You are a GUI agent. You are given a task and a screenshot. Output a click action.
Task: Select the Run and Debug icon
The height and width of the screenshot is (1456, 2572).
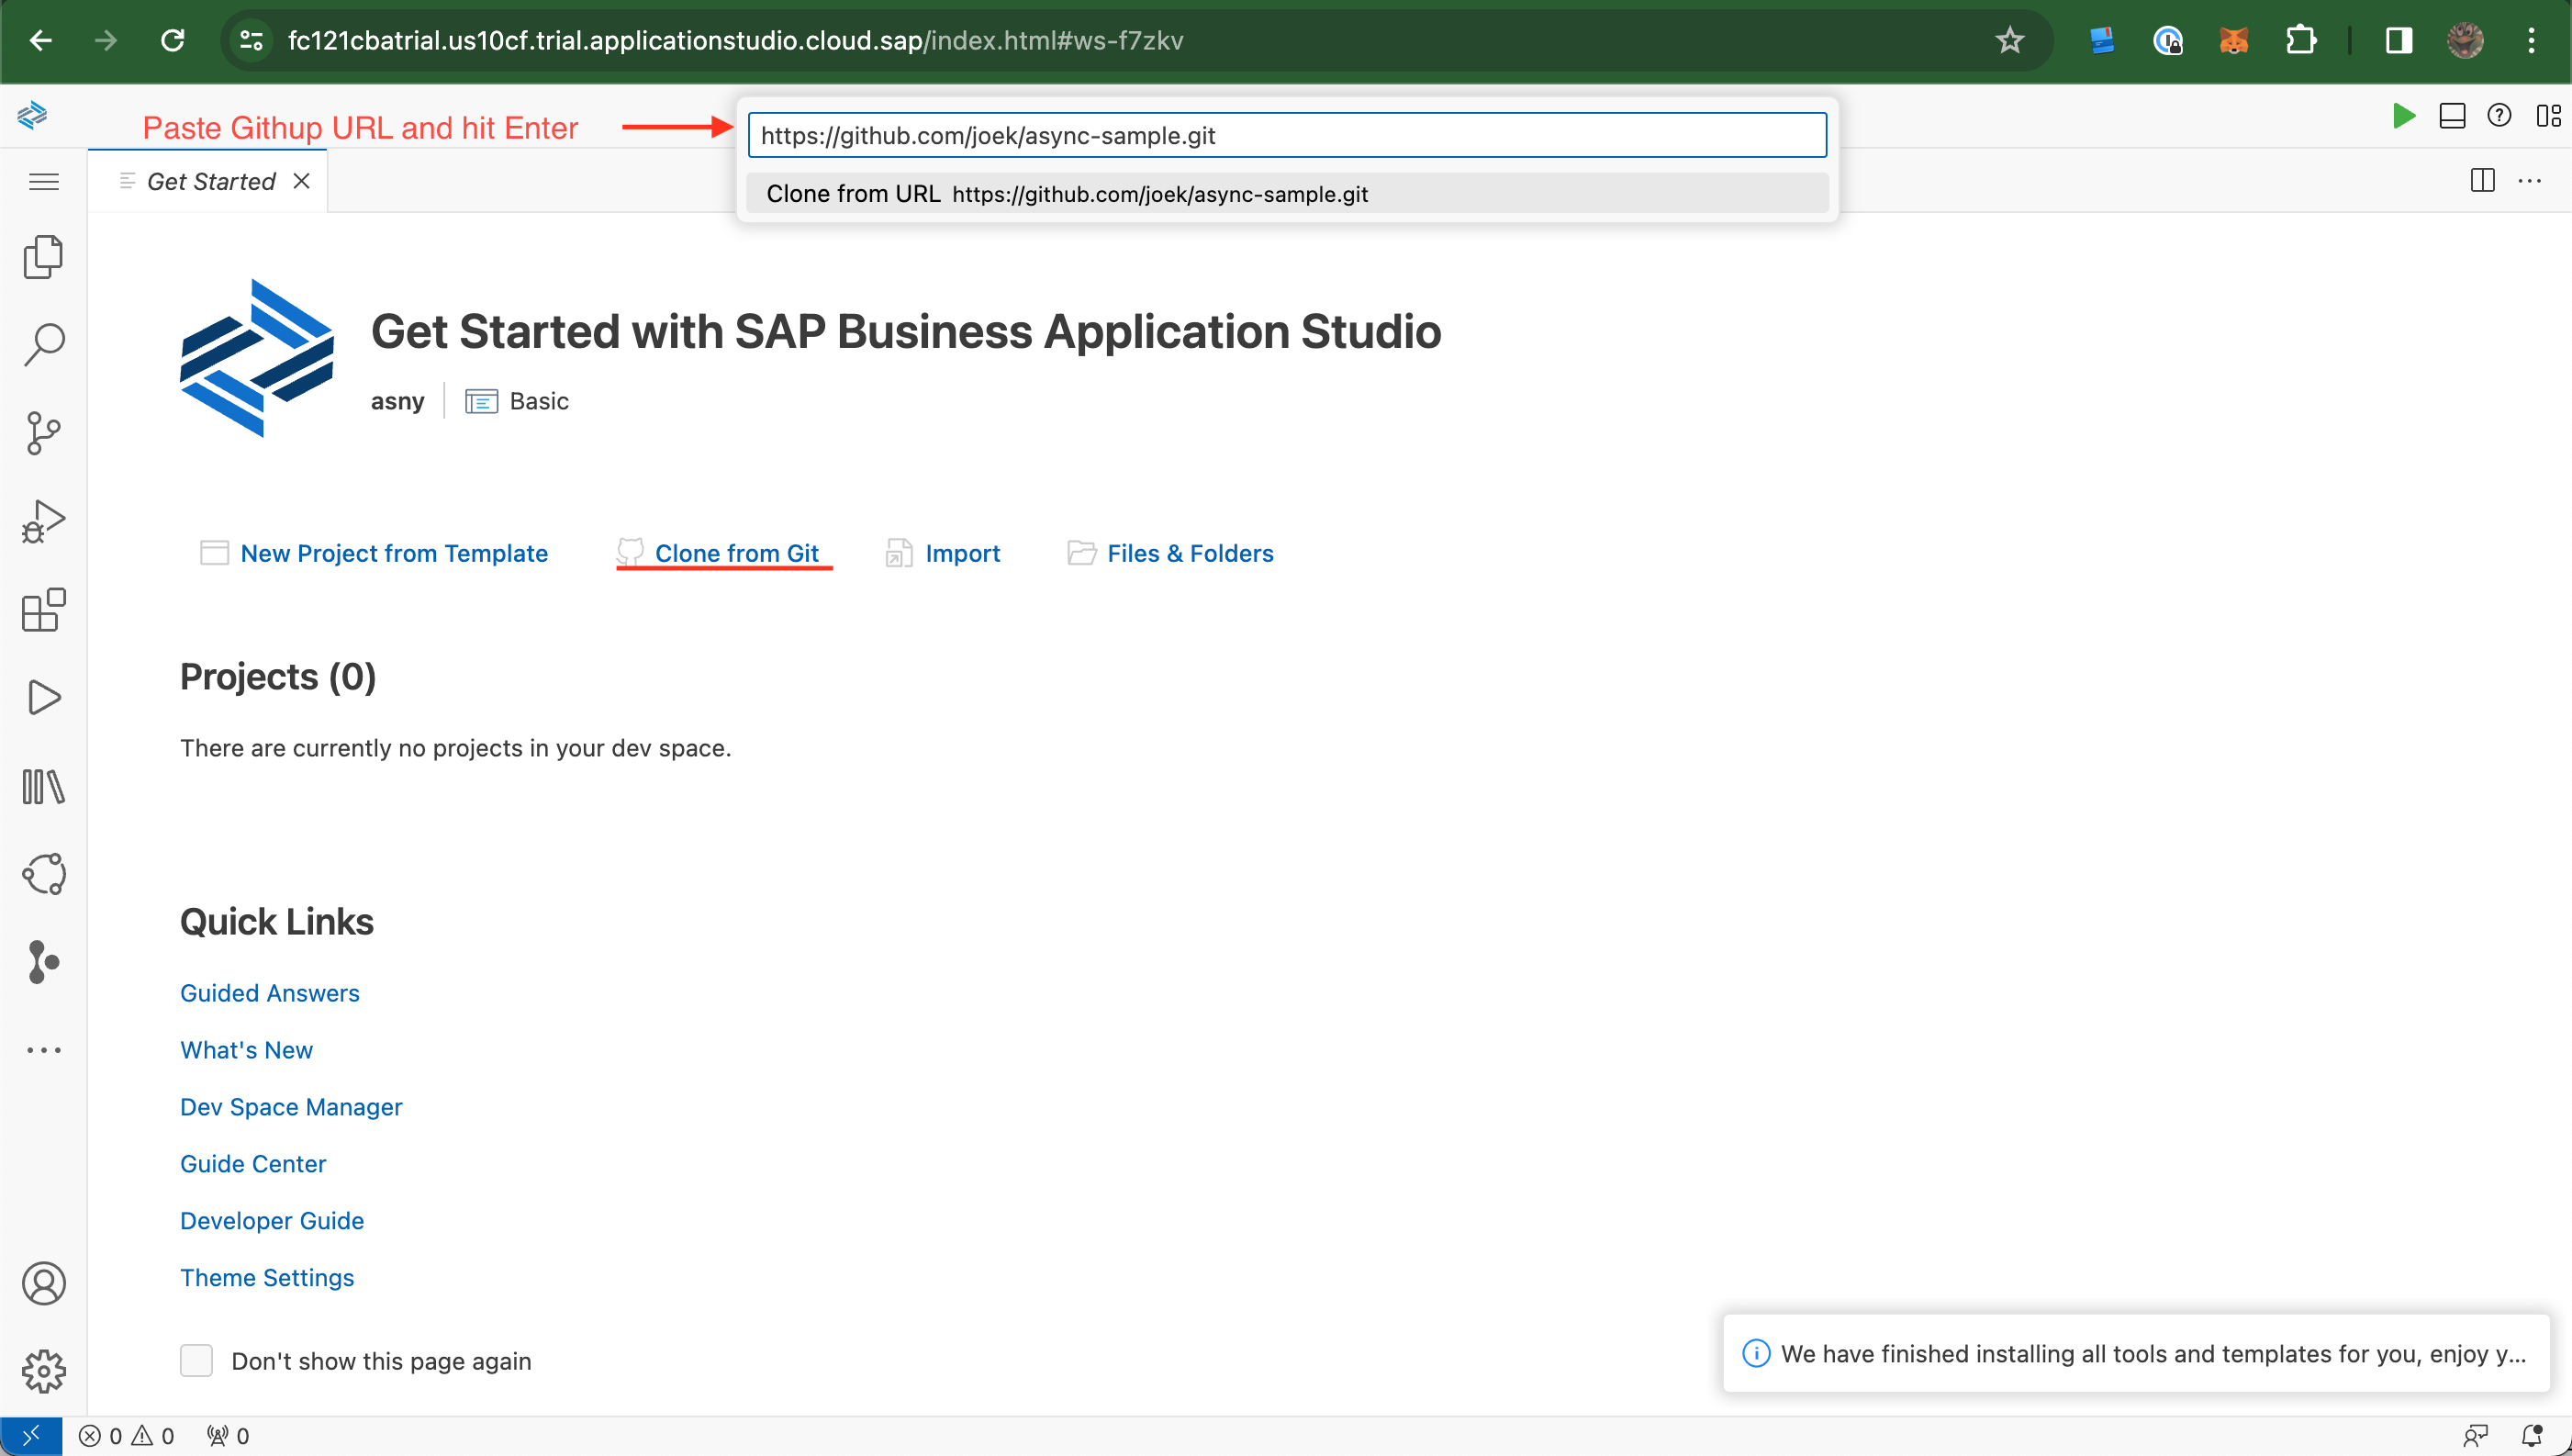pyautogui.click(x=44, y=518)
